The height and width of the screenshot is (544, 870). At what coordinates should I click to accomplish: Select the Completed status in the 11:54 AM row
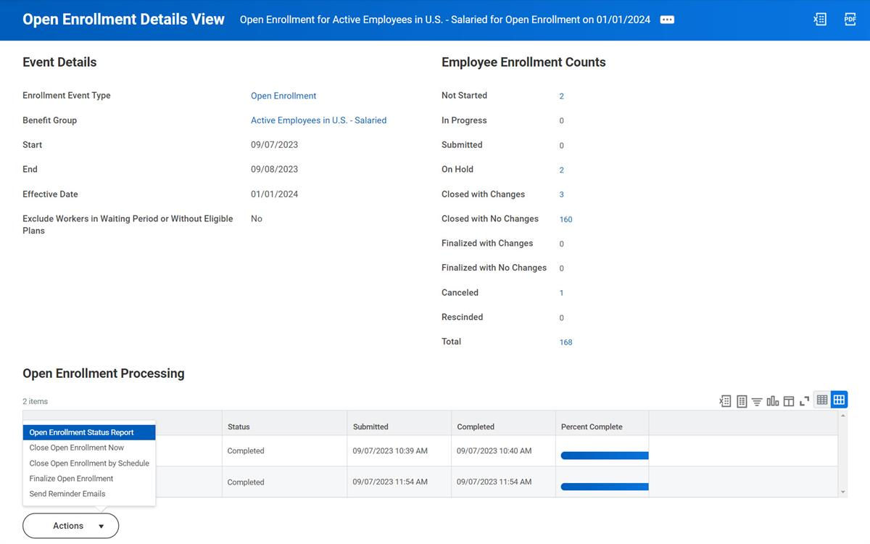246,482
